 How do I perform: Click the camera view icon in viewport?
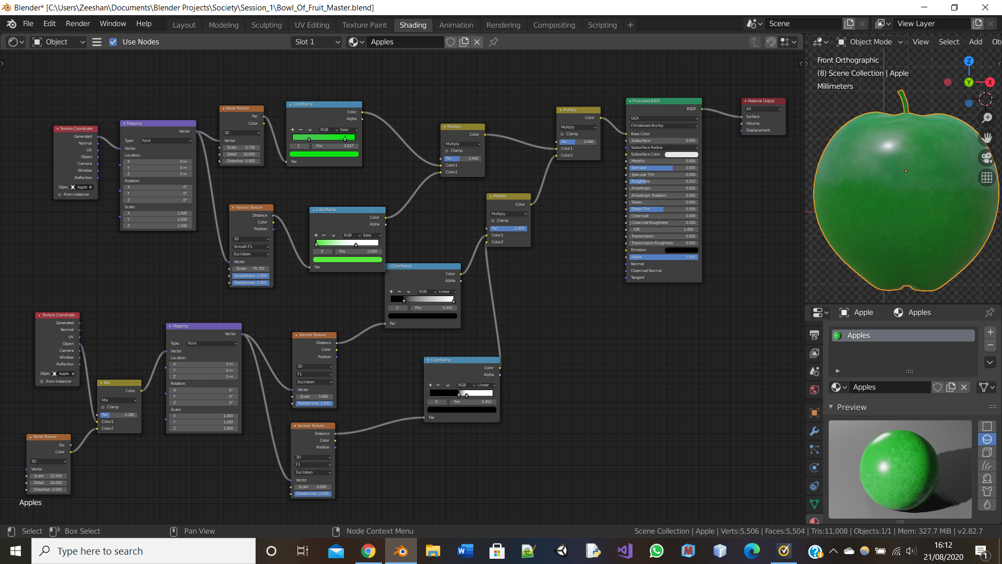[986, 158]
